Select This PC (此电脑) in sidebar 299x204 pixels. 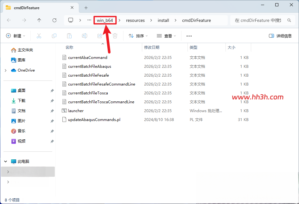[x=20, y=162]
